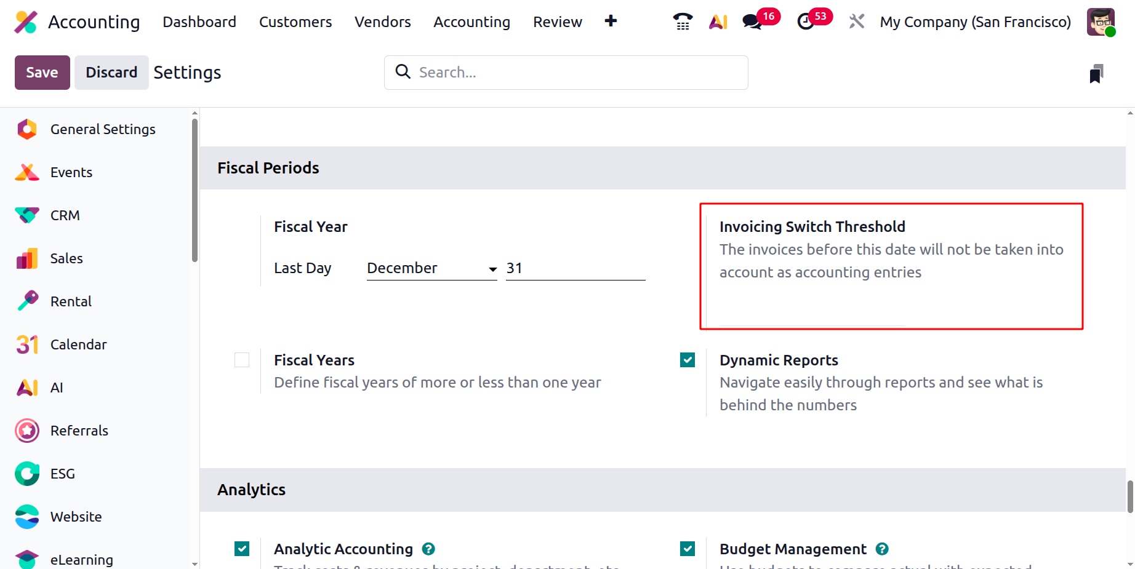Enable the Fiscal Years checkbox
The height and width of the screenshot is (569, 1135).
[x=242, y=360]
